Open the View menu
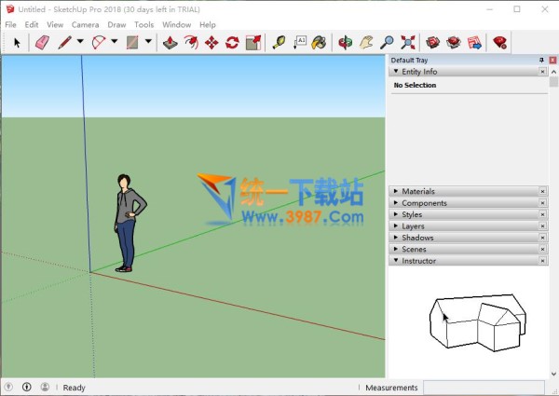This screenshot has height=396, width=559. 55,24
